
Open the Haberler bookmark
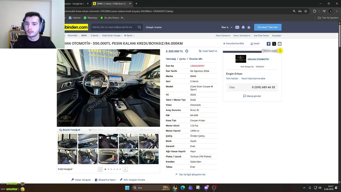[75, 18]
